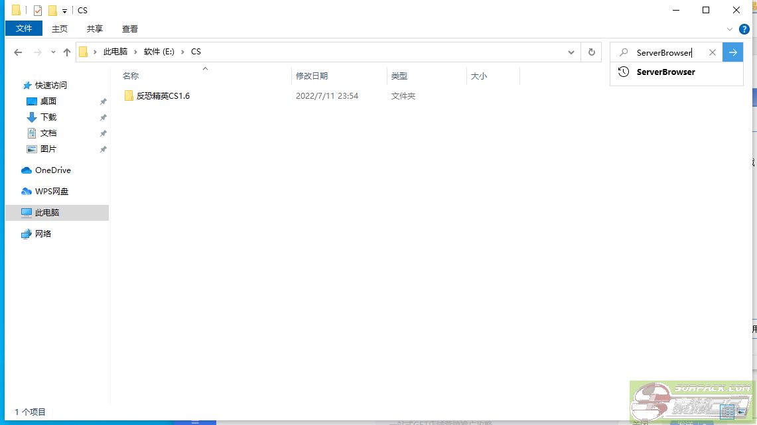The image size is (757, 425).
Task: Open the 反恐精英CS1.6 folder
Action: click(163, 96)
